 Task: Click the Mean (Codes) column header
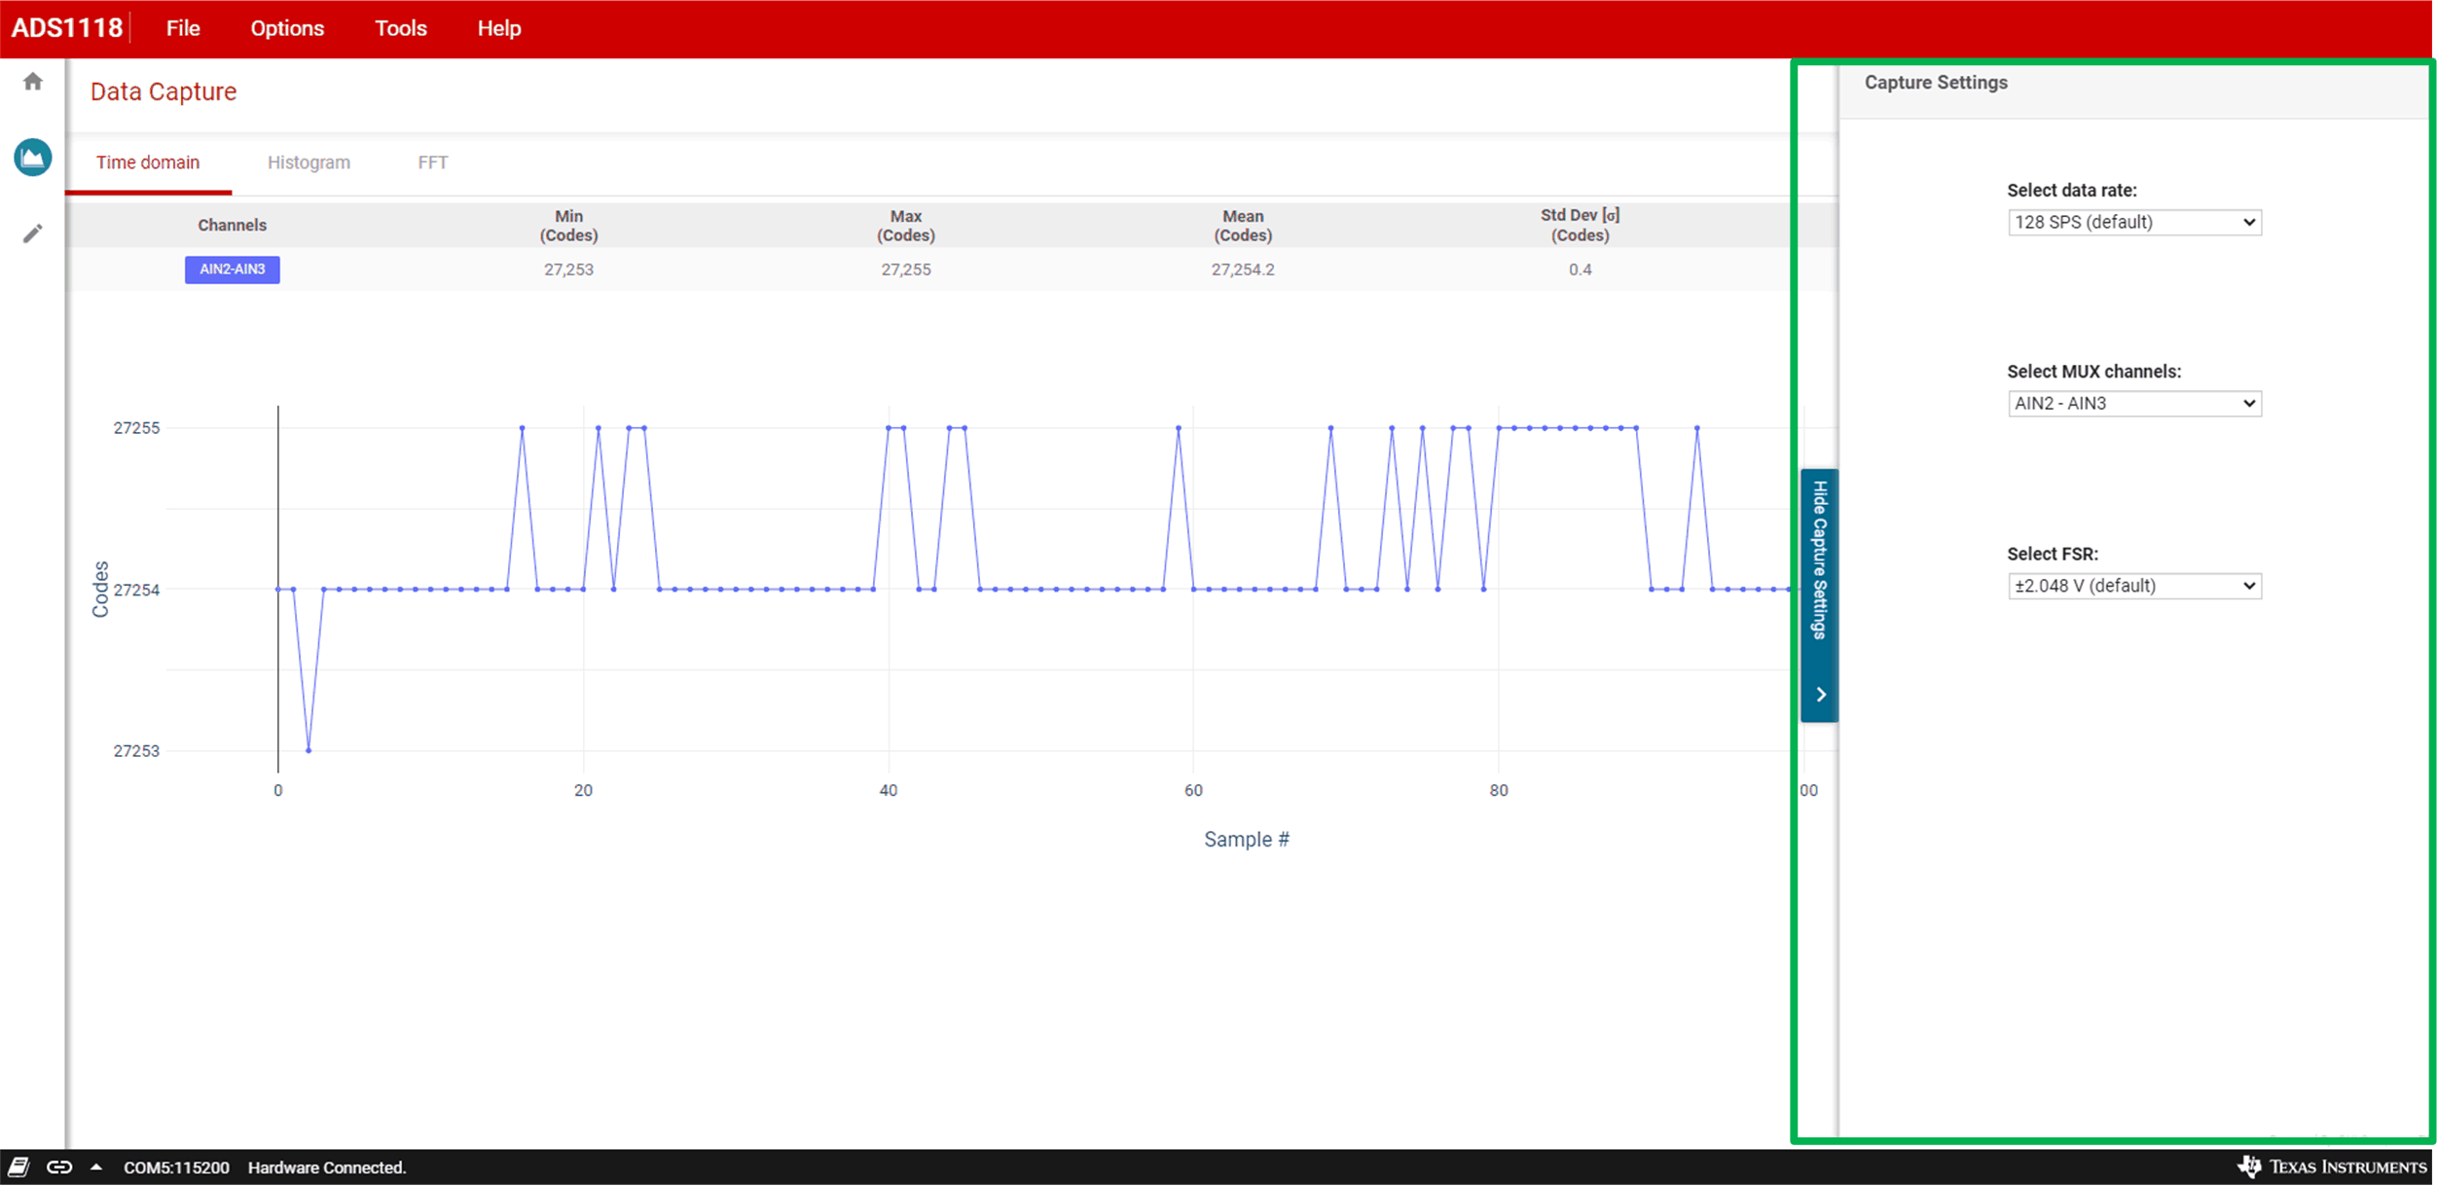(1243, 225)
